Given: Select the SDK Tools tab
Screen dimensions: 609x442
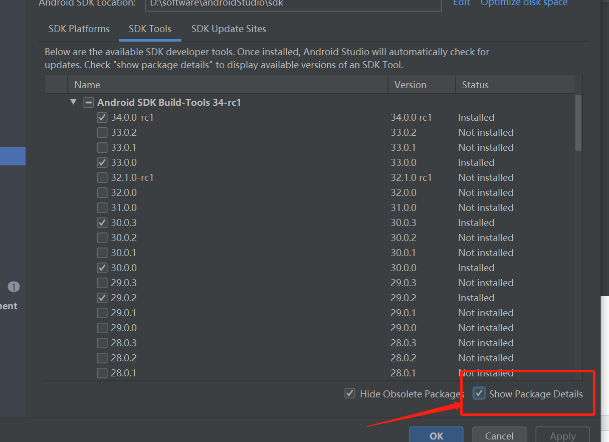Looking at the screenshot, I should click(150, 29).
